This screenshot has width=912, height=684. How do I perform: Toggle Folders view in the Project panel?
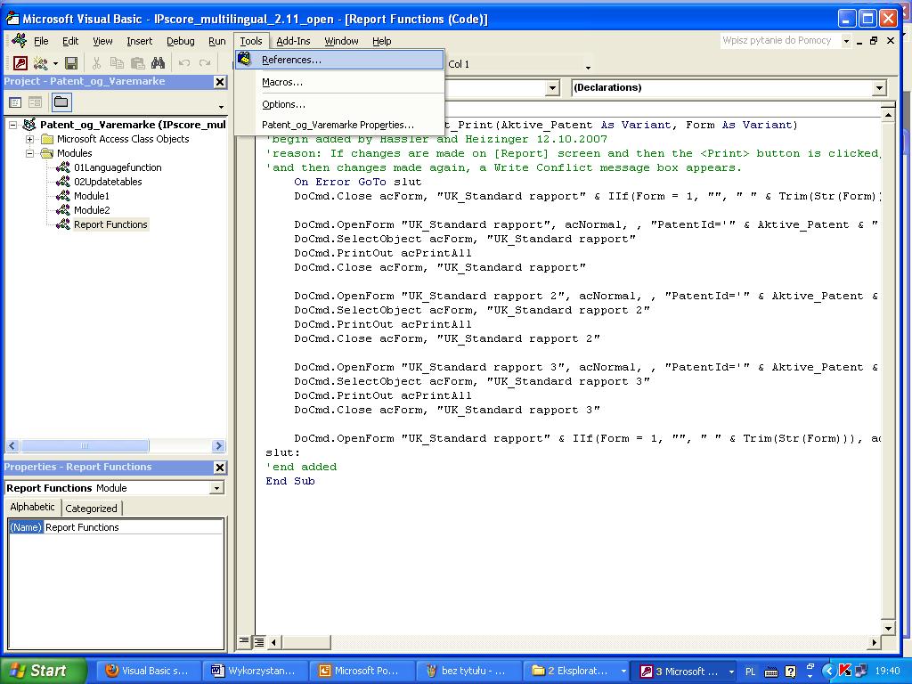(x=61, y=102)
